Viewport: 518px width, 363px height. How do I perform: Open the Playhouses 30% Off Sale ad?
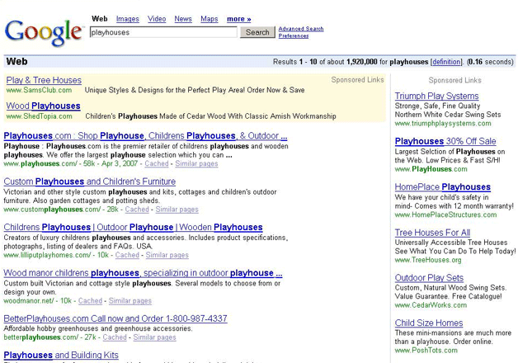pos(445,141)
